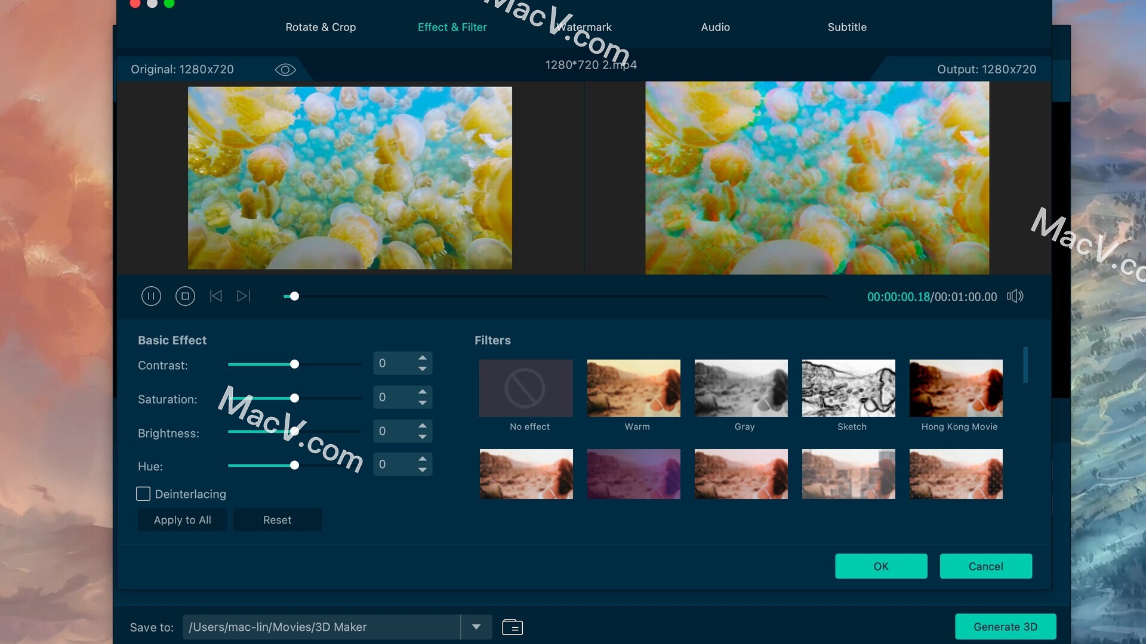This screenshot has width=1146, height=644.
Task: Click the stop playback icon
Action: coord(185,296)
